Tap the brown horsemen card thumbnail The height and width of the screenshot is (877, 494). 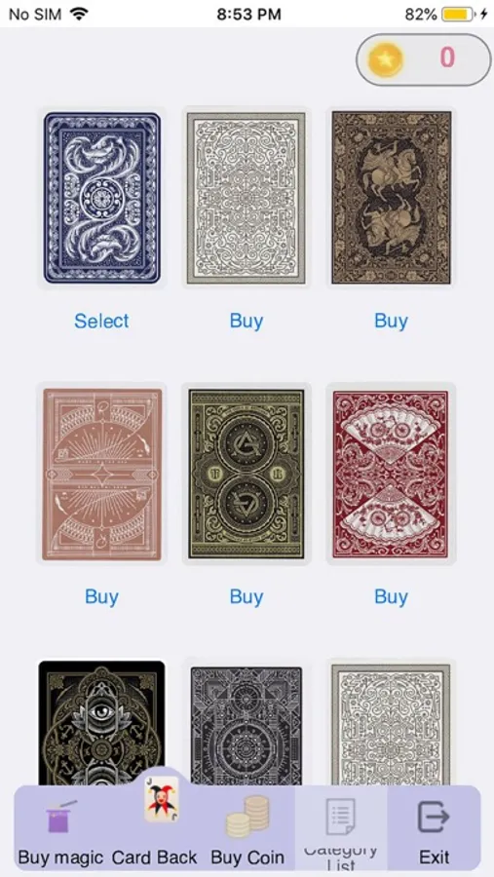391,198
